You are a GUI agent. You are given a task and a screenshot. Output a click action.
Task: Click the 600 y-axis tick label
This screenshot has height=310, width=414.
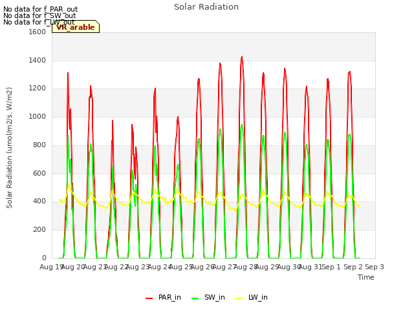39,174
